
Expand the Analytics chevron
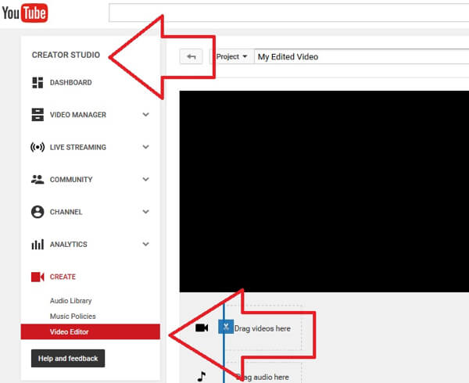[145, 244]
